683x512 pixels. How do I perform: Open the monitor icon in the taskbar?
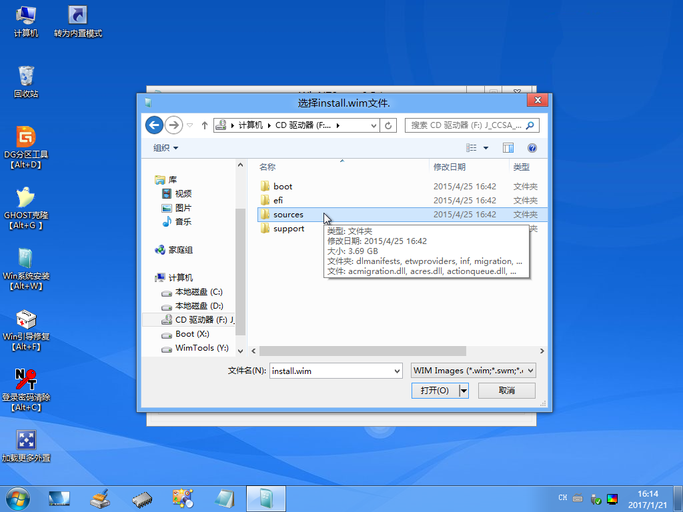[59, 499]
